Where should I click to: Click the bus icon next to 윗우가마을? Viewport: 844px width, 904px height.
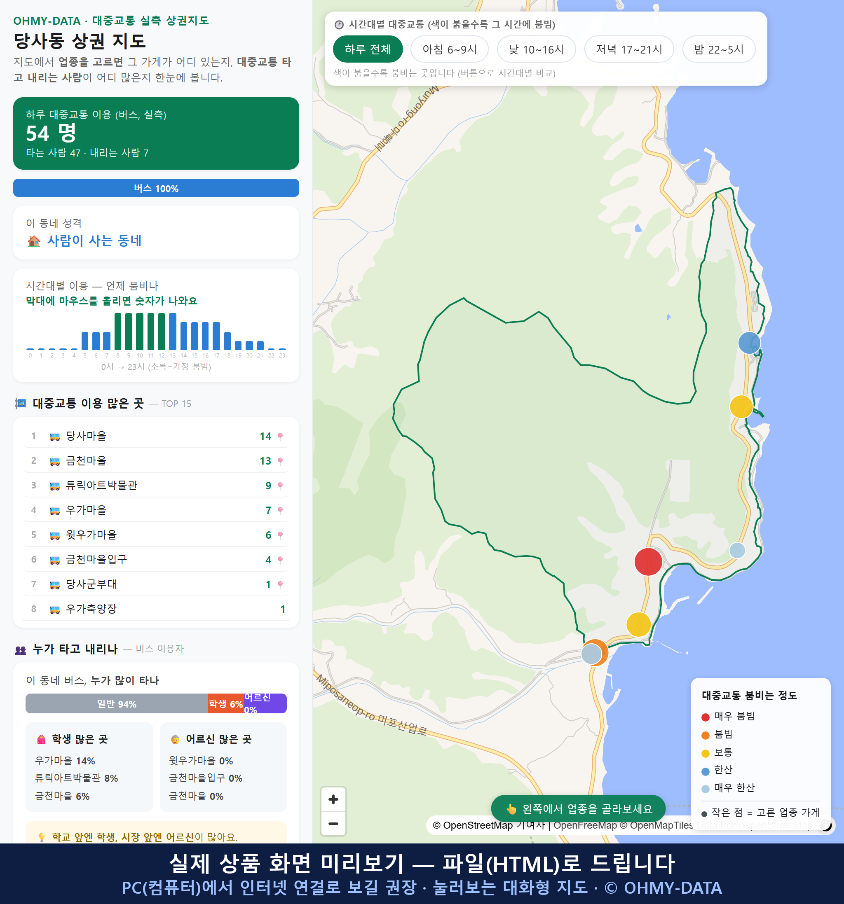click(54, 535)
